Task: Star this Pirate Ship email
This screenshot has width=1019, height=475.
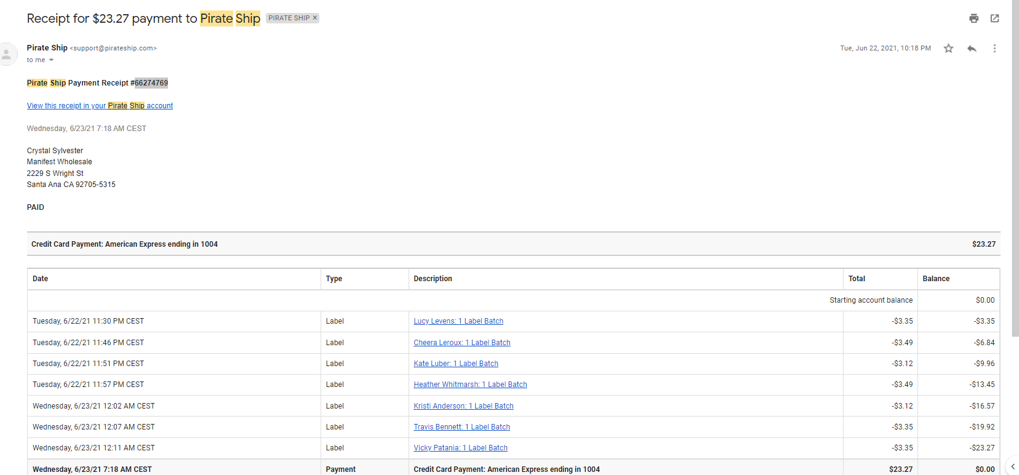Action: tap(949, 48)
